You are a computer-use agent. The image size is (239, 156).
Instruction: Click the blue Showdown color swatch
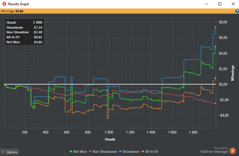coord(120,152)
